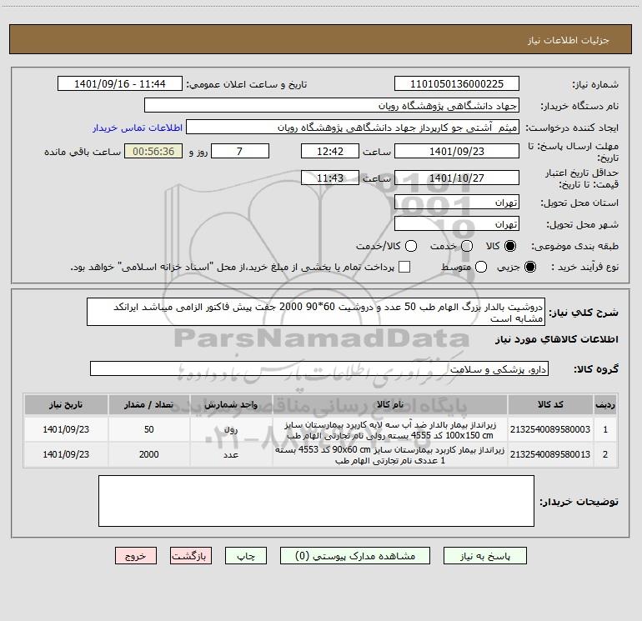Click the چاپ print button
The height and width of the screenshot is (621, 642).
[246, 556]
